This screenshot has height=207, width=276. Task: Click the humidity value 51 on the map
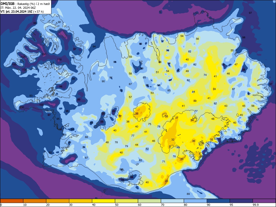click(157, 72)
